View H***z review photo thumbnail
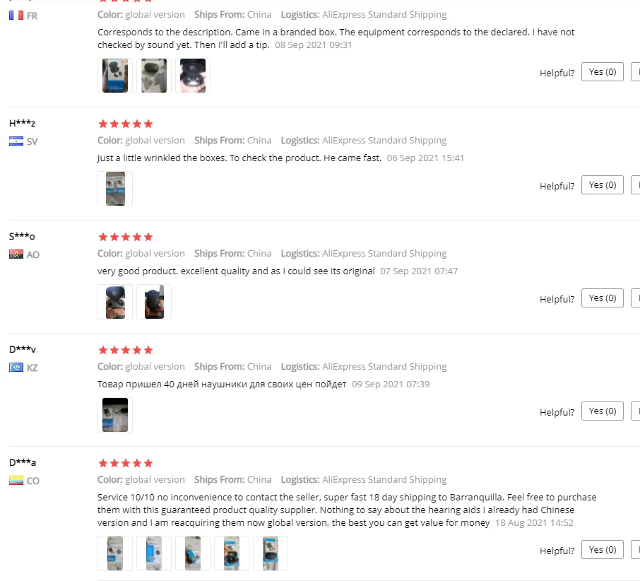The image size is (640, 581). (x=115, y=189)
